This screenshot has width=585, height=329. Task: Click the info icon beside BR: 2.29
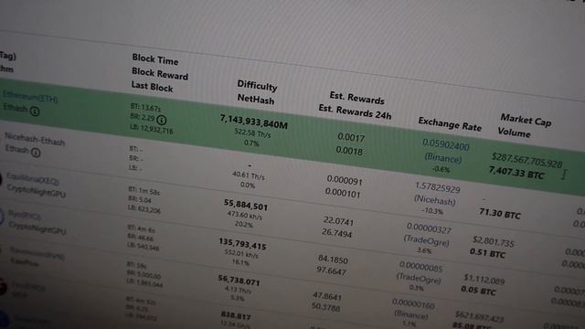click(x=162, y=120)
